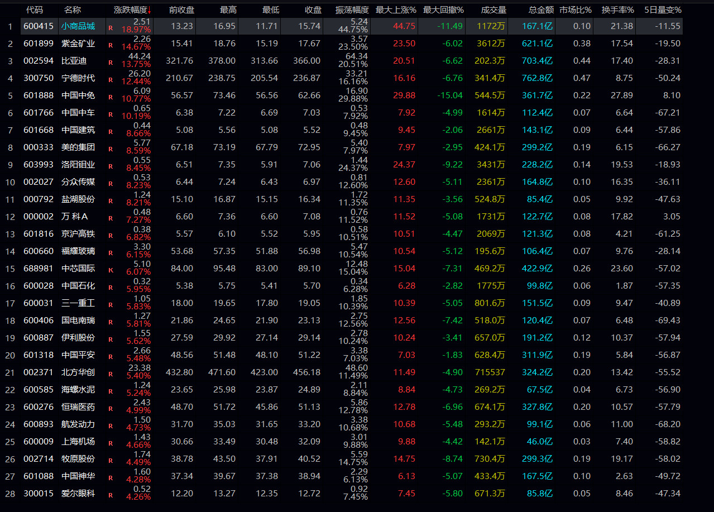Select the stock name 小商品城
Image resolution: width=714 pixels, height=512 pixels.
[78, 26]
